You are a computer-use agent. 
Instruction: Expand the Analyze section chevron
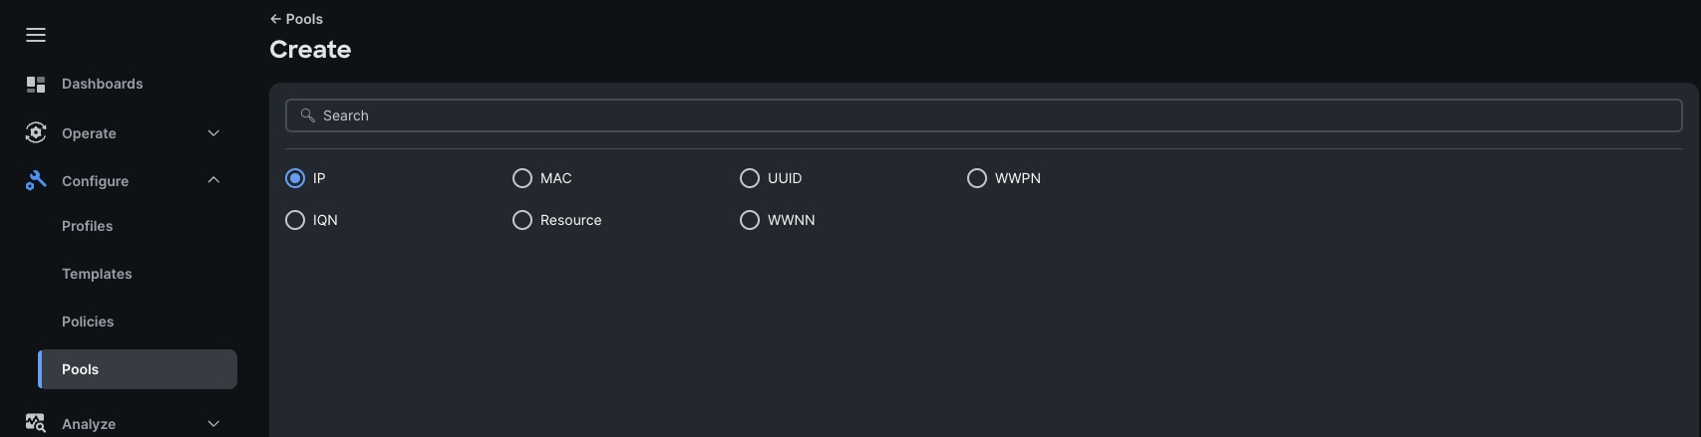pos(213,423)
